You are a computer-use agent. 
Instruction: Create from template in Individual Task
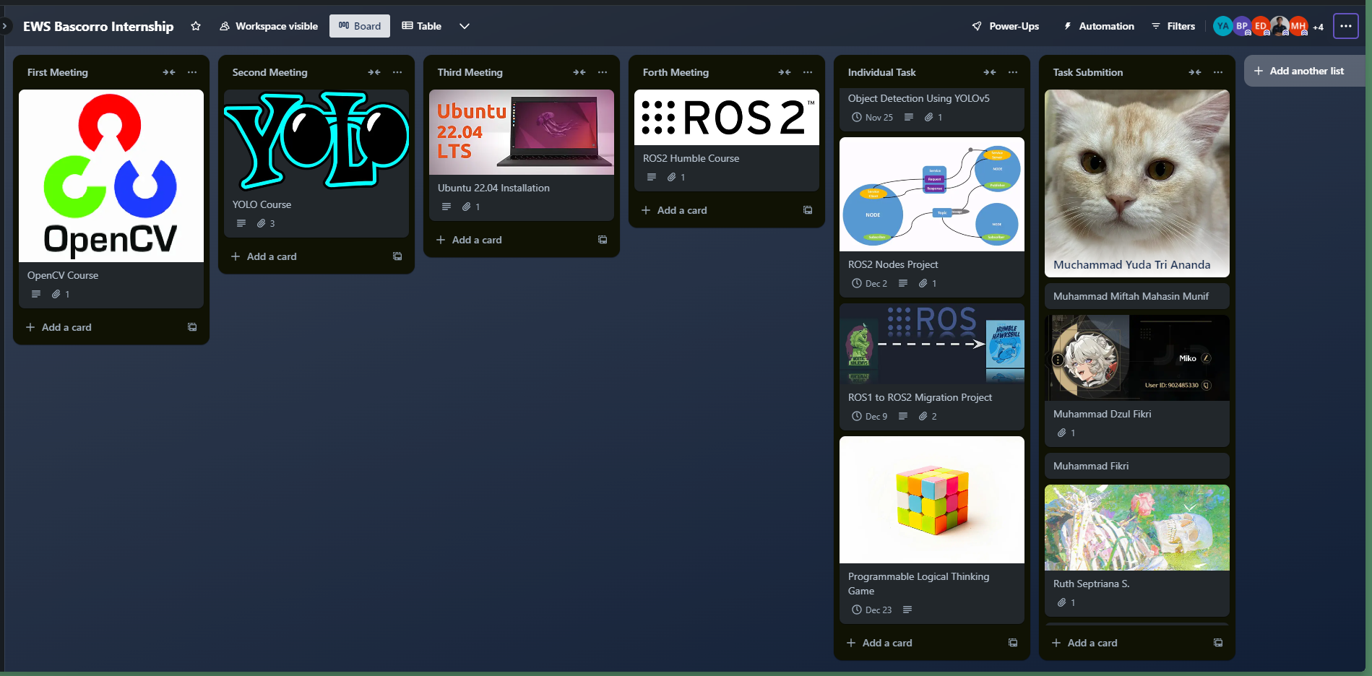tap(1013, 643)
